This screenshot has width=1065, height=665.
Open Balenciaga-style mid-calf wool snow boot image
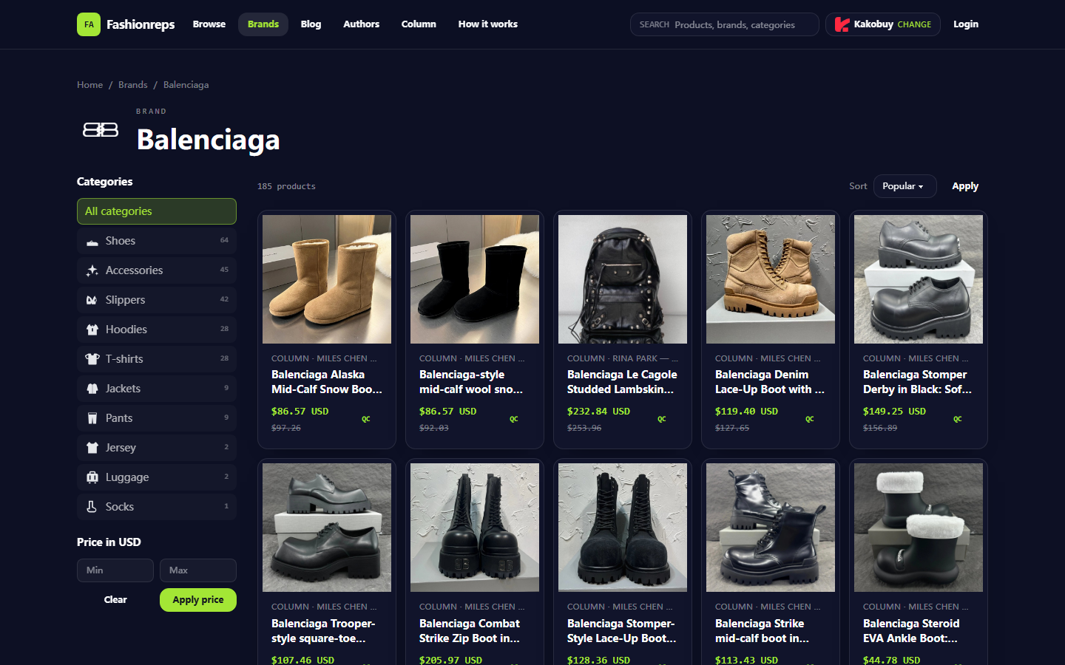[475, 279]
